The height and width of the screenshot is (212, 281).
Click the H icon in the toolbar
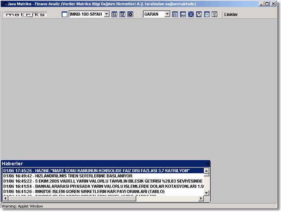point(207,14)
